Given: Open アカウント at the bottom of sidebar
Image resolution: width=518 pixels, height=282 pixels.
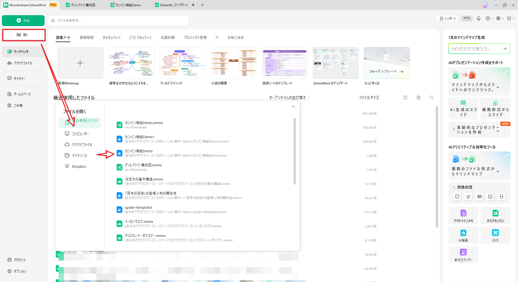Looking at the screenshot, I should 17,260.
